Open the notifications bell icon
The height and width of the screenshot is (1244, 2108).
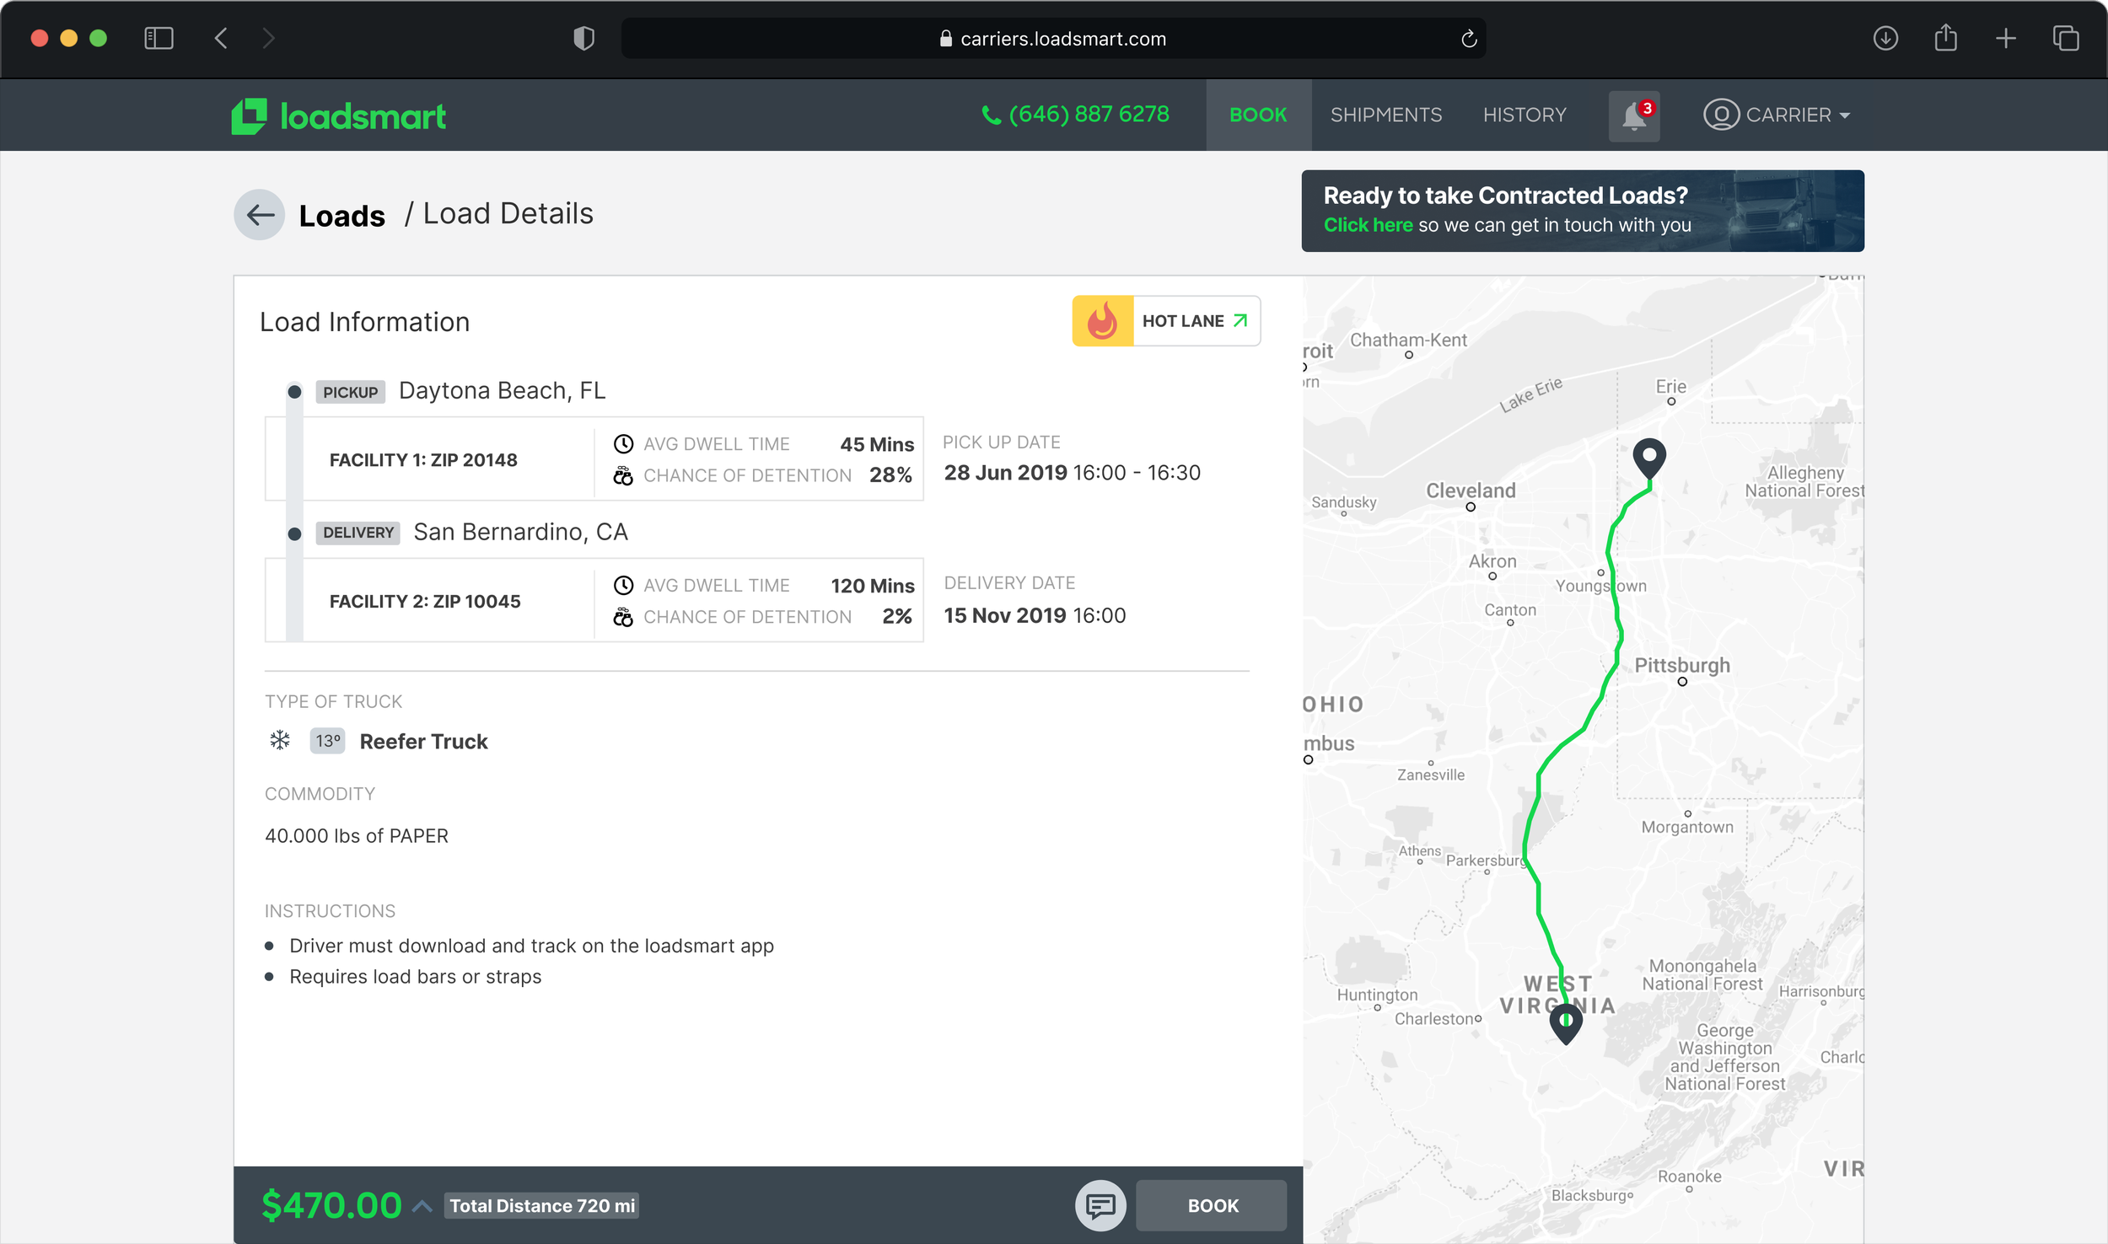1633,115
